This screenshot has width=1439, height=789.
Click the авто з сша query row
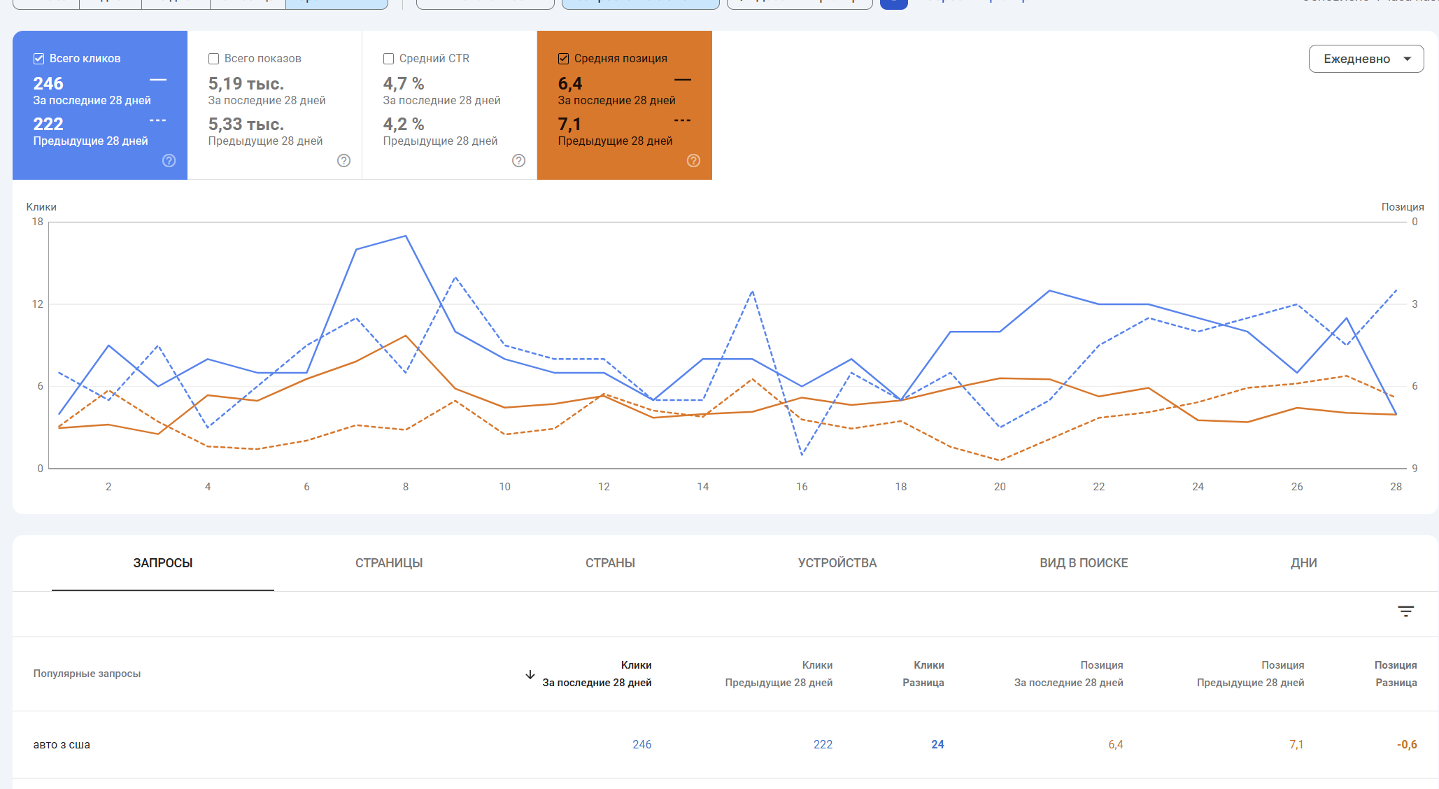pyautogui.click(x=62, y=744)
